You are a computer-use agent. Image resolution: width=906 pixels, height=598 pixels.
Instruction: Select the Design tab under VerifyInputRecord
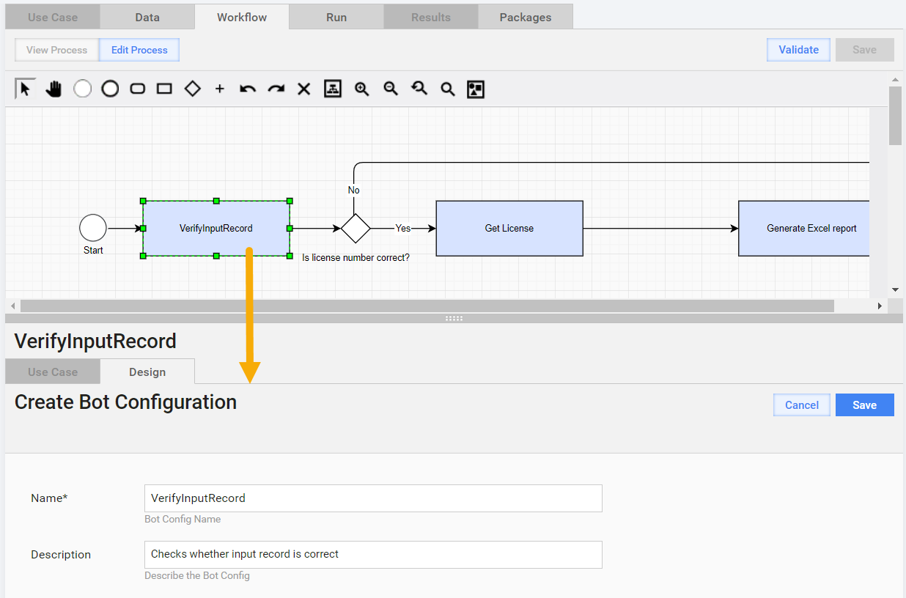tap(147, 372)
